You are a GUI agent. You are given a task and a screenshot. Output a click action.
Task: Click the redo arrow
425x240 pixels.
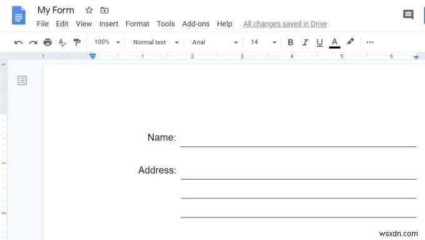pos(33,42)
